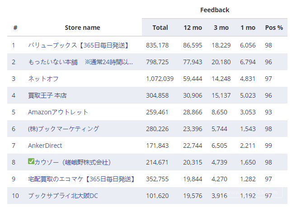Click the 3 mo value 15,137

coord(221,95)
